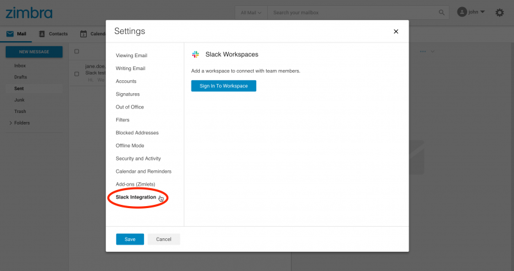Image resolution: width=514 pixels, height=271 pixels.
Task: Click the Mail envelope icon
Action: [10, 34]
